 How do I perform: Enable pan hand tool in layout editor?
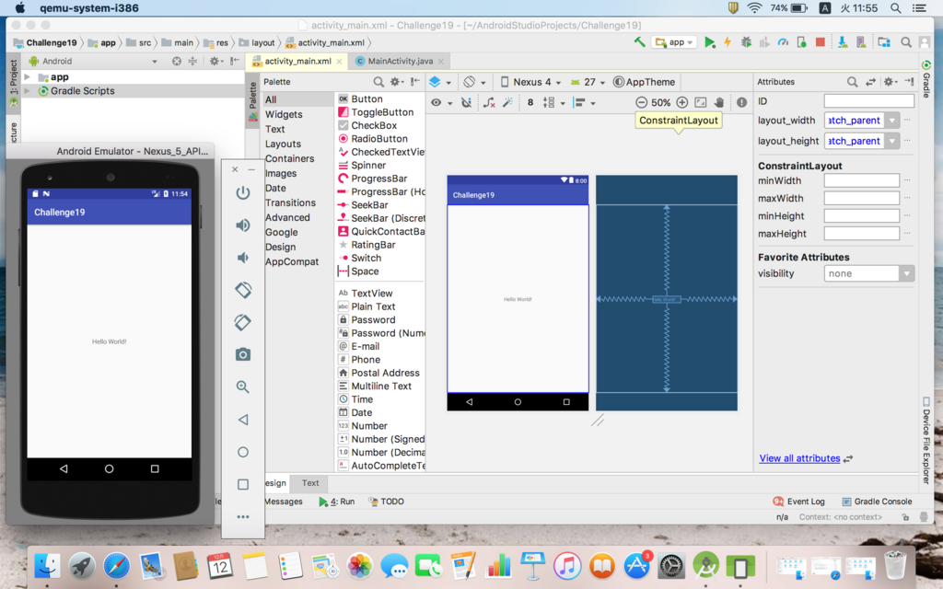coord(718,103)
